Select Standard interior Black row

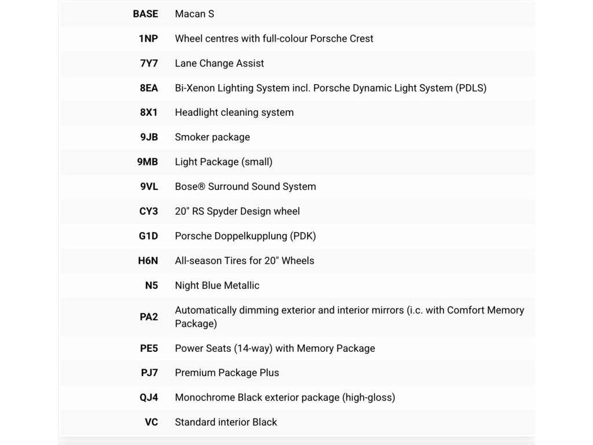pyautogui.click(x=297, y=422)
